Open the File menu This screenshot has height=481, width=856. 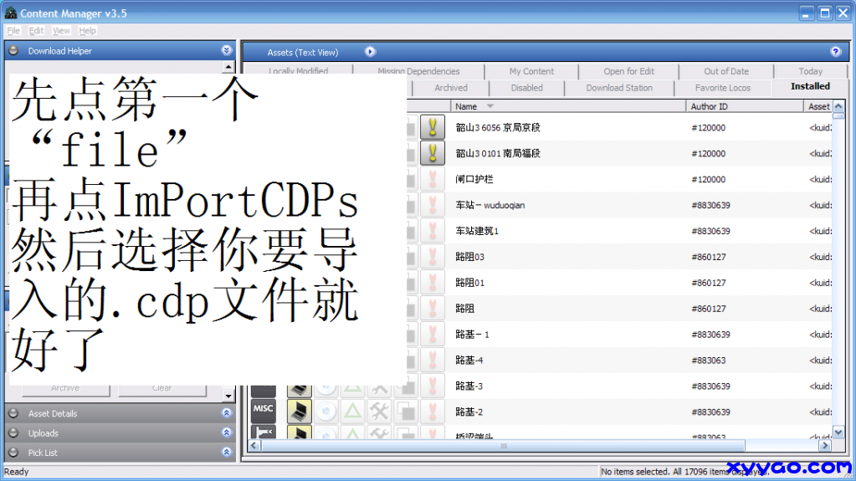point(13,31)
